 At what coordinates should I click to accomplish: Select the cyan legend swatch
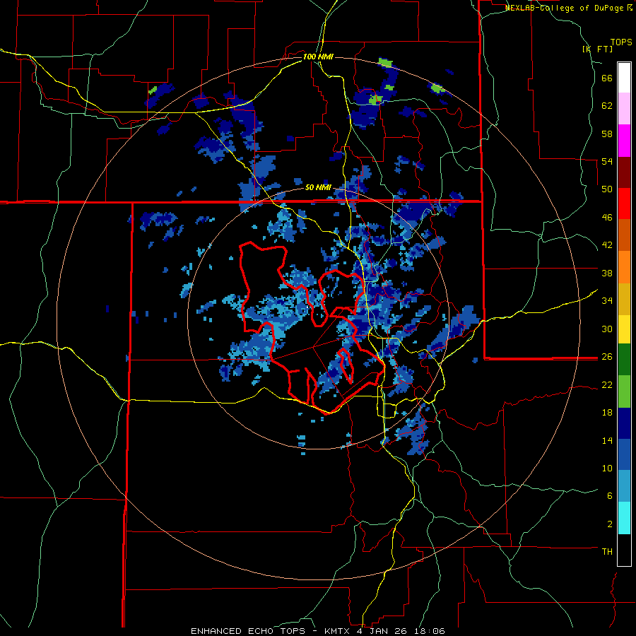pyautogui.click(x=624, y=518)
